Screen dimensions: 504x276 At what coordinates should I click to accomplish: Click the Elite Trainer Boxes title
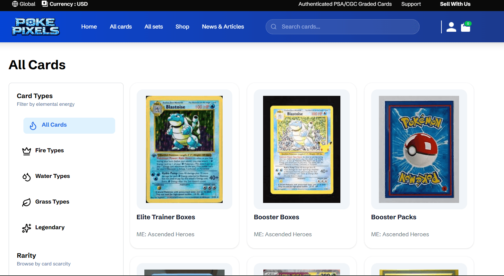pyautogui.click(x=166, y=217)
